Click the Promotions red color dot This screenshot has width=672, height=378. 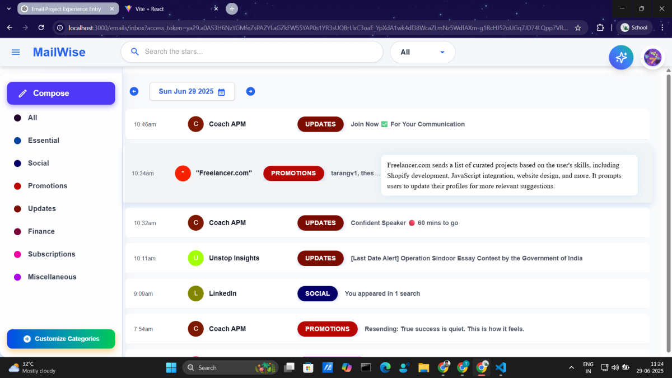[x=17, y=186]
